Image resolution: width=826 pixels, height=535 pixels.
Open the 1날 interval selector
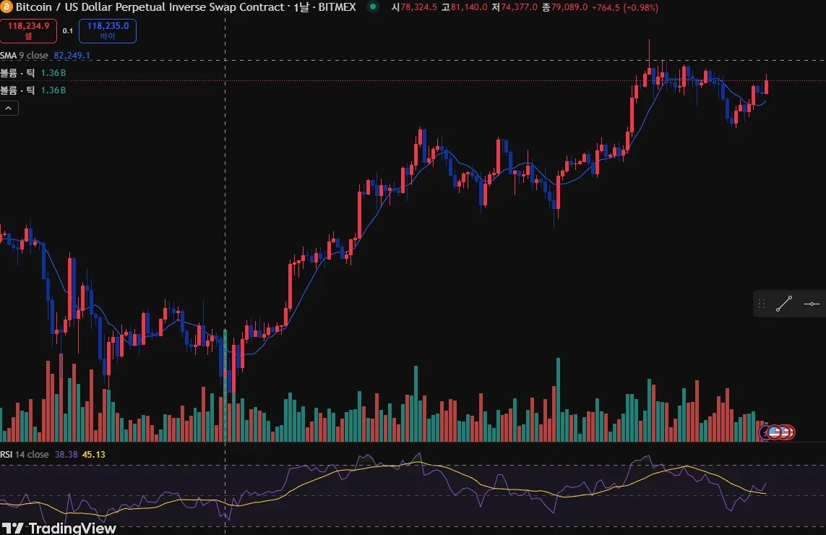[301, 7]
